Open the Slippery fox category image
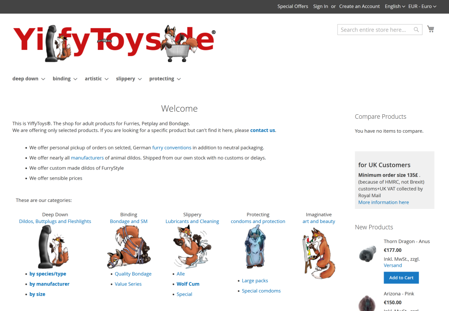449x311 pixels. [x=192, y=247]
